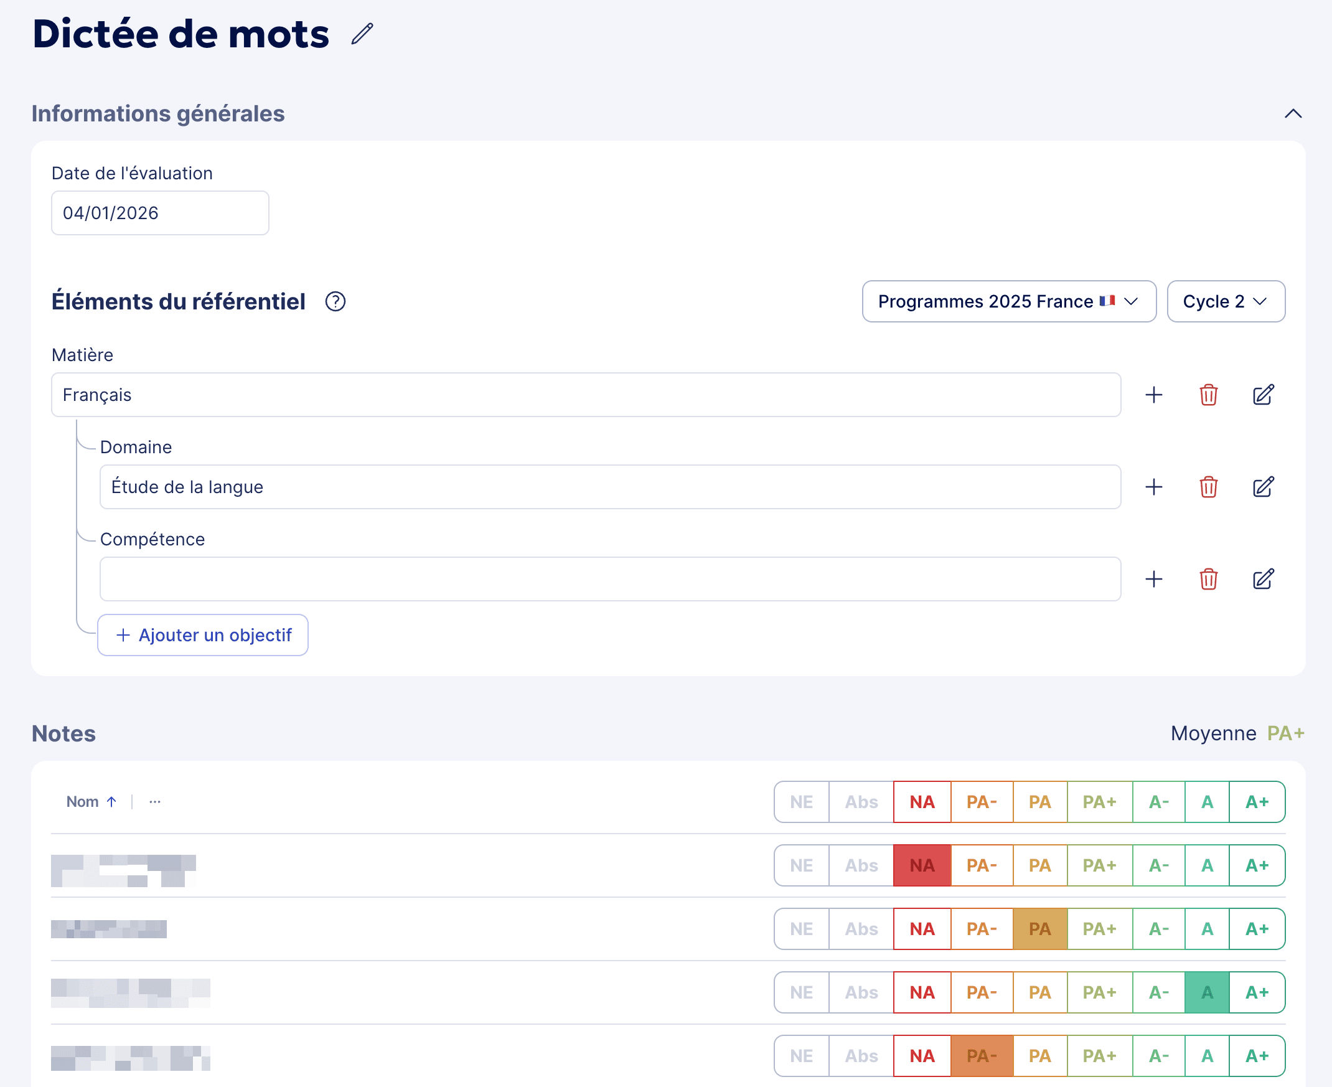Click the evaluation date field 04/01/2026

(159, 213)
